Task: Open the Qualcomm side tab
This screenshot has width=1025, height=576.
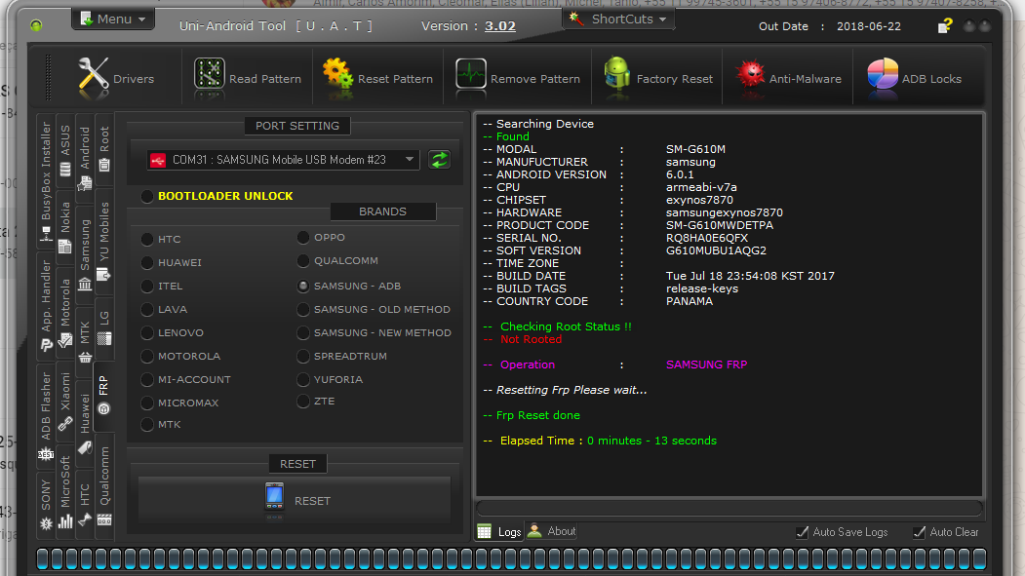Action: (x=104, y=486)
